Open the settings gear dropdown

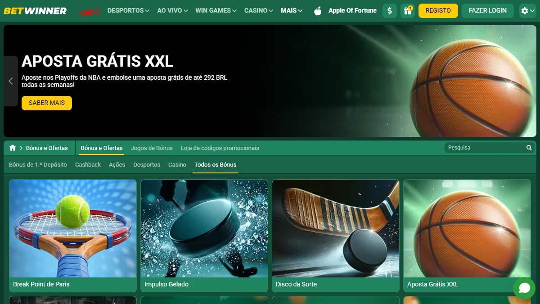tap(527, 11)
